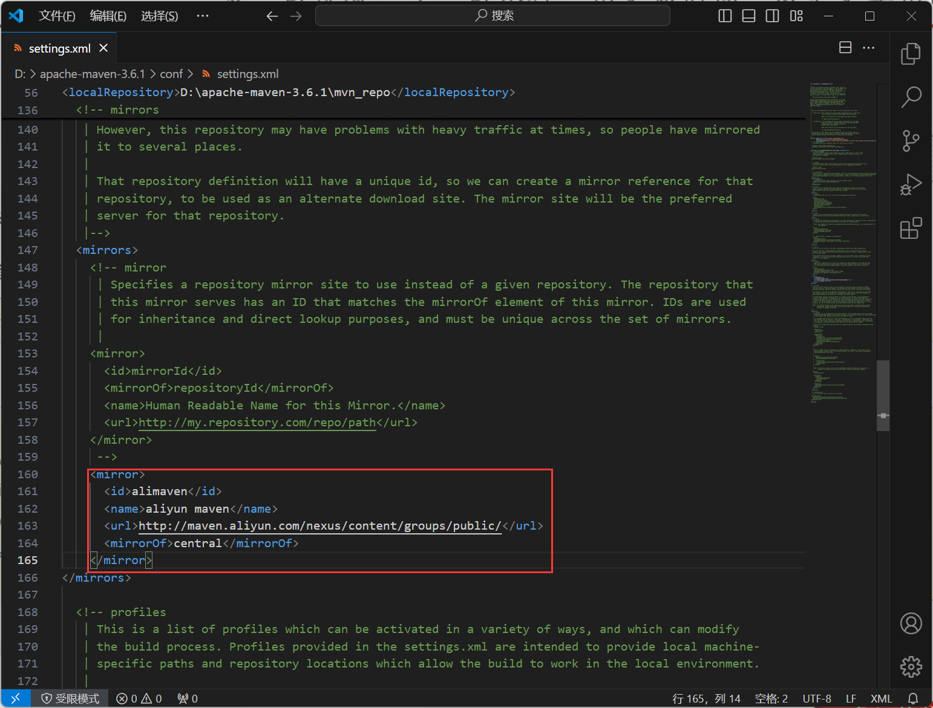
Task: Click the settings.xml breadcrumb item
Action: pos(240,74)
